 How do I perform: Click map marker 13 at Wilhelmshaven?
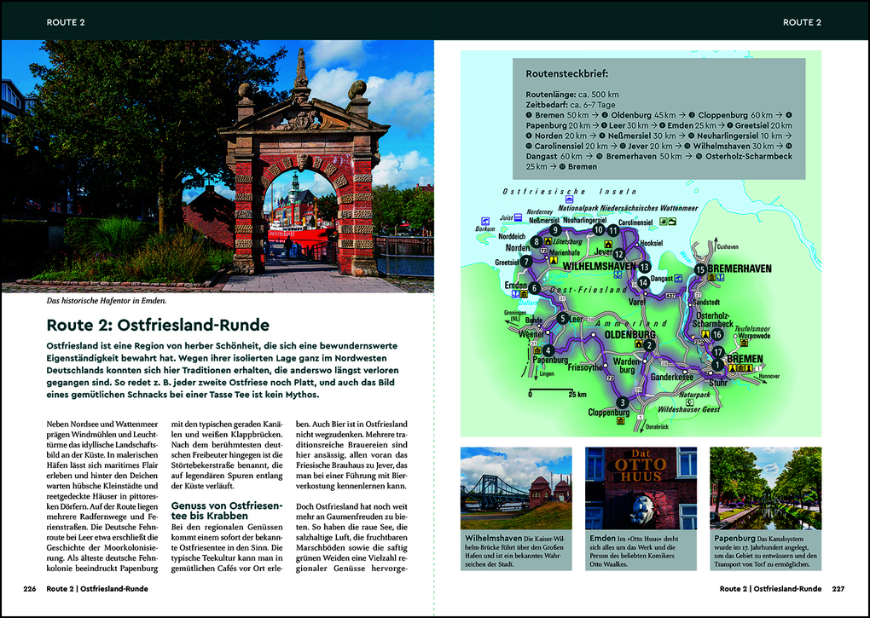644,267
